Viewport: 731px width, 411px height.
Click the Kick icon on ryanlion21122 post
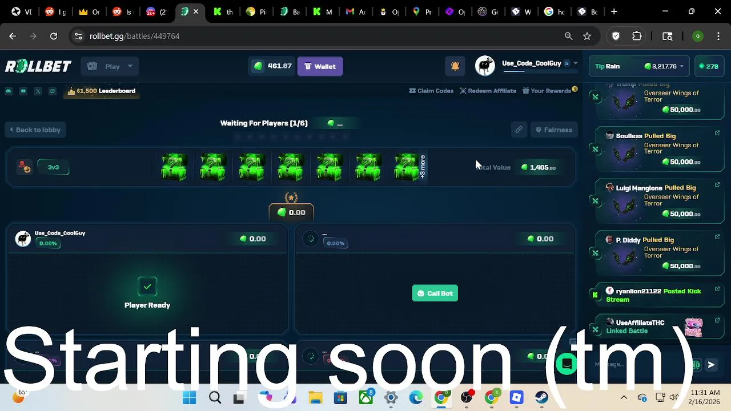point(595,295)
